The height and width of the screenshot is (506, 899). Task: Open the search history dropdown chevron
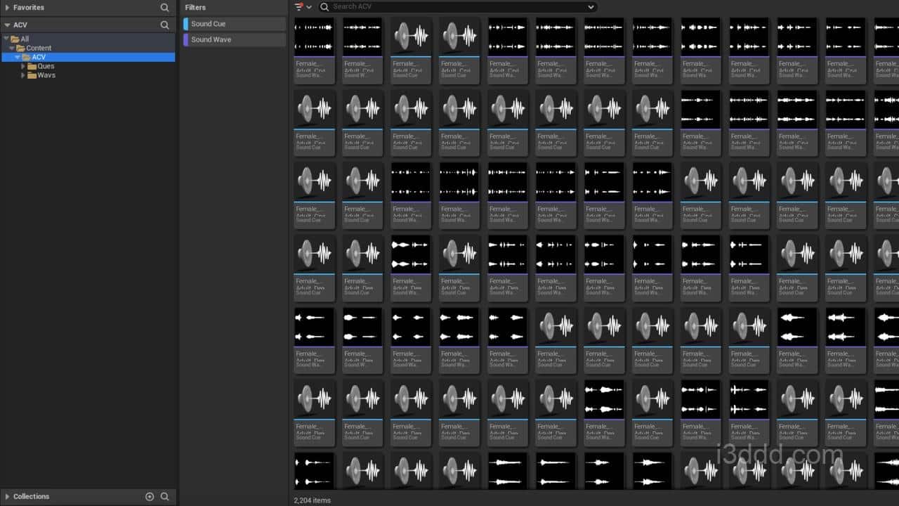coord(591,7)
